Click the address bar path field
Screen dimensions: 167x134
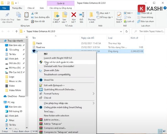point(69,31)
